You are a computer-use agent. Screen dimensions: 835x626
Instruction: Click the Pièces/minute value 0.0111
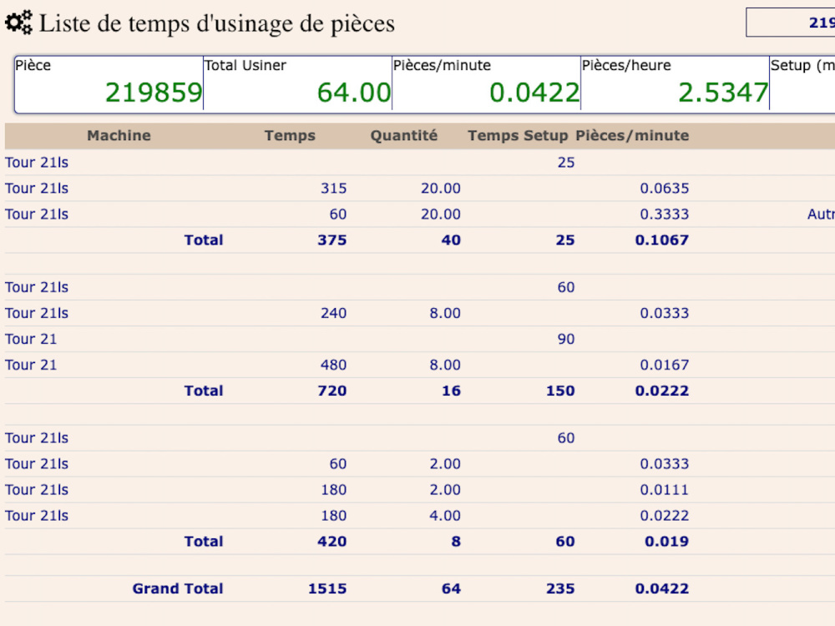pos(664,490)
